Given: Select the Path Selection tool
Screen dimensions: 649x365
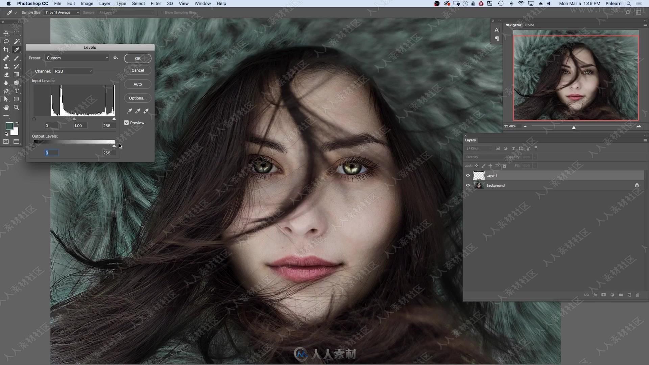Looking at the screenshot, I should coord(6,99).
